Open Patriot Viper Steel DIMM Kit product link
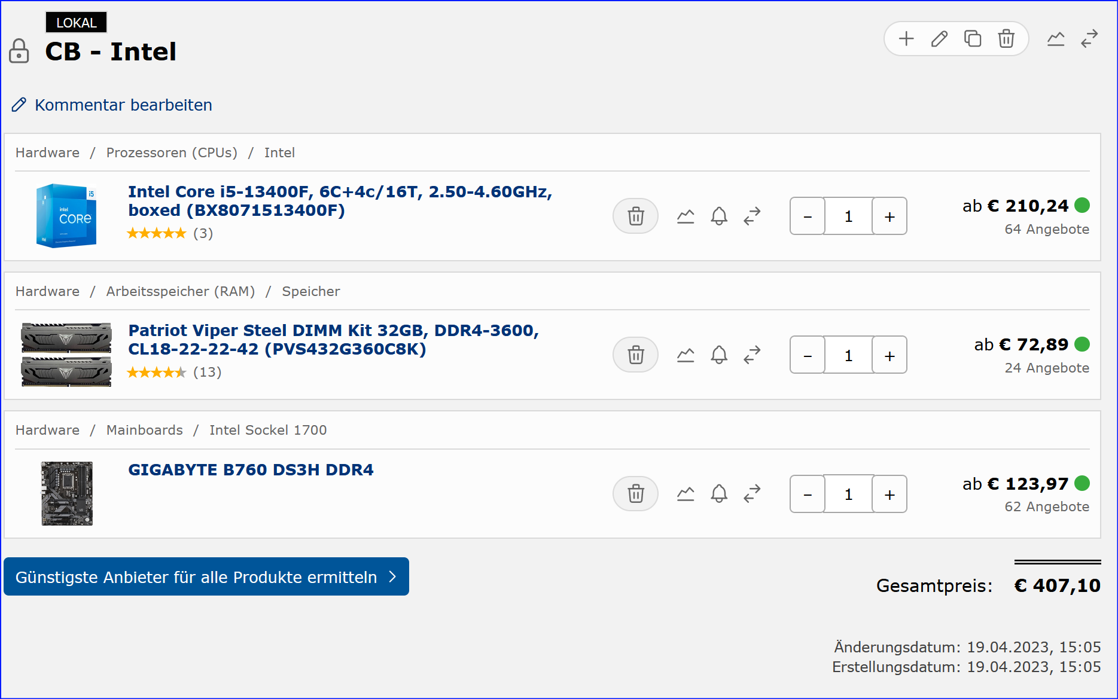Image resolution: width=1118 pixels, height=699 pixels. [333, 340]
